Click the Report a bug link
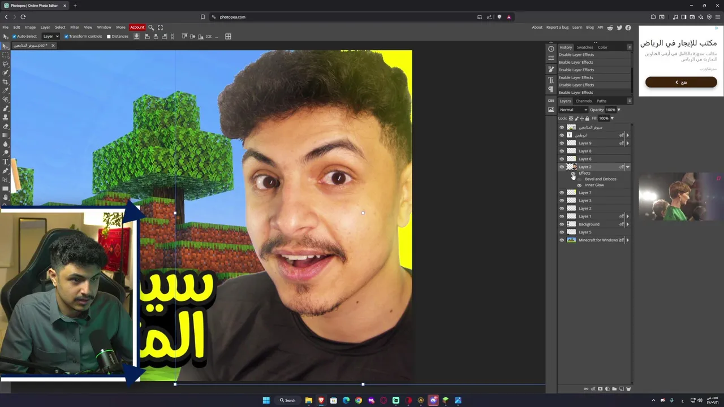 557,27
